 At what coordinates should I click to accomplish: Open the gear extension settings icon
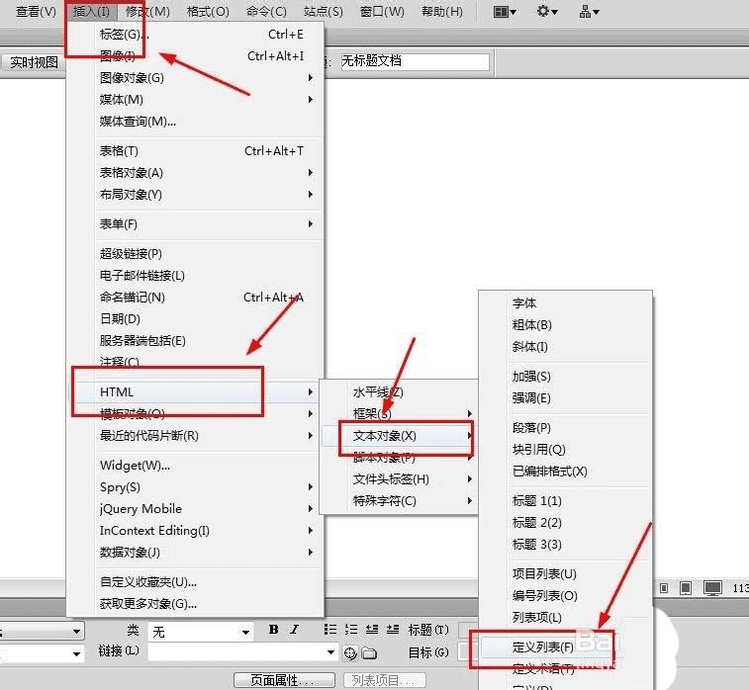[547, 11]
